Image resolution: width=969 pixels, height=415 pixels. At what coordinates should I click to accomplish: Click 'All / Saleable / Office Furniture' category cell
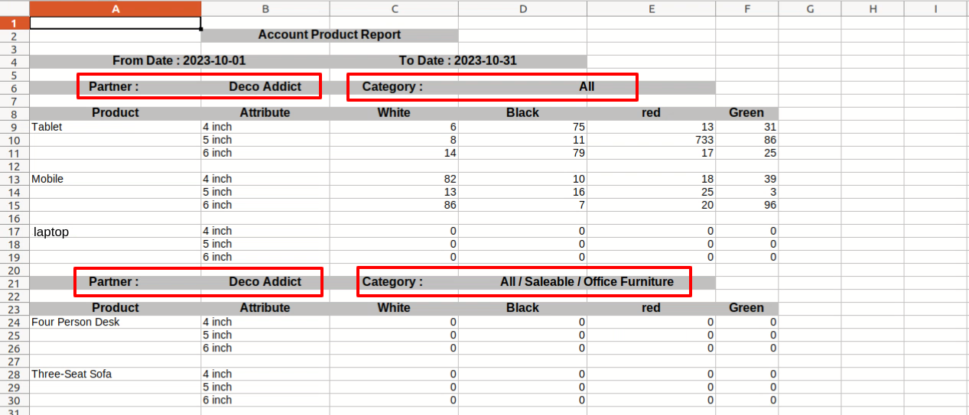[587, 282]
